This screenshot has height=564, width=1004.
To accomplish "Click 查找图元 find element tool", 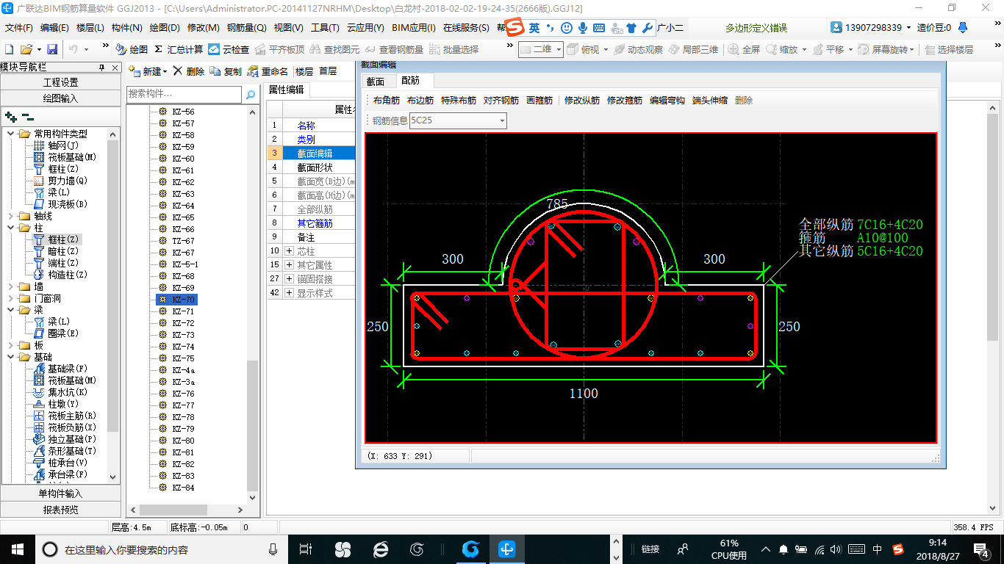I will point(335,49).
